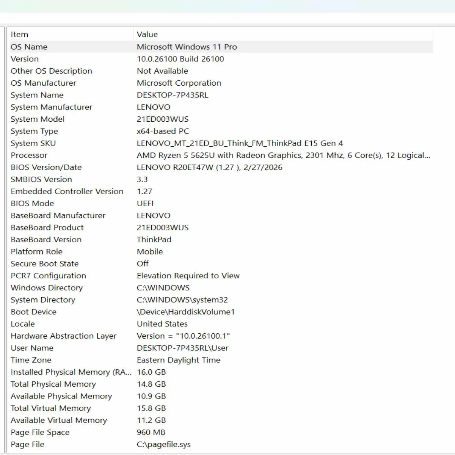The height and width of the screenshot is (455, 455).
Task: Select LENOVO value of BaseBoard Manufacturer
Action: [154, 216]
